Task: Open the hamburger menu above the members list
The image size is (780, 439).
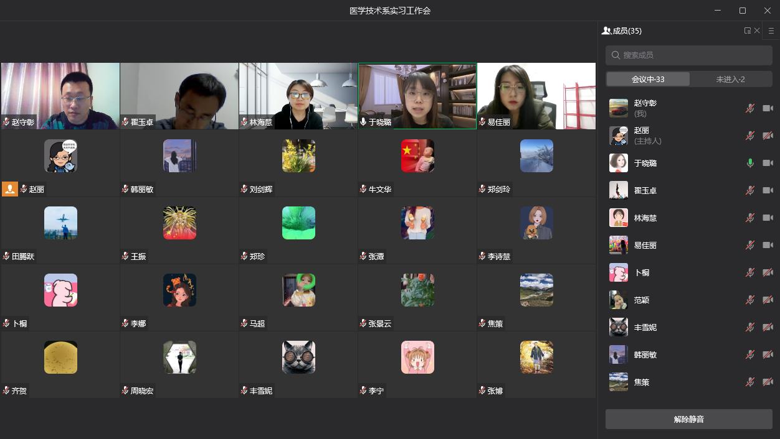Action: (x=771, y=30)
